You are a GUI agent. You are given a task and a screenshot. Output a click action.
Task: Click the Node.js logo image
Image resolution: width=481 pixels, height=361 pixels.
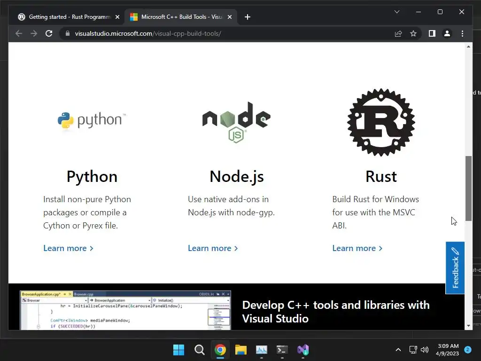[236, 122]
